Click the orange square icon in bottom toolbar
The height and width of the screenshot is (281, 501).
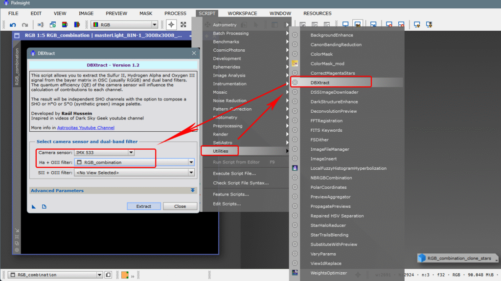click(125, 275)
